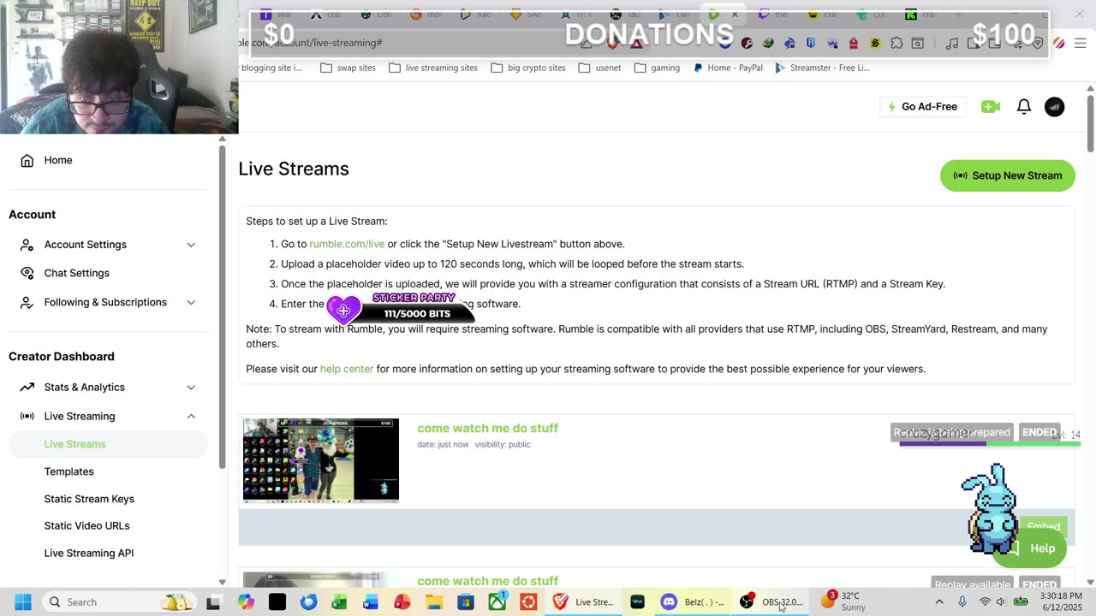The width and height of the screenshot is (1096, 616).
Task: Open the gaming bookmark folder
Action: (x=657, y=68)
